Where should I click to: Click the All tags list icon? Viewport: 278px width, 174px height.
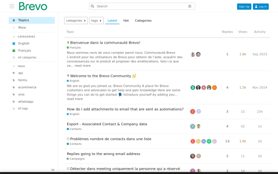tap(14, 109)
